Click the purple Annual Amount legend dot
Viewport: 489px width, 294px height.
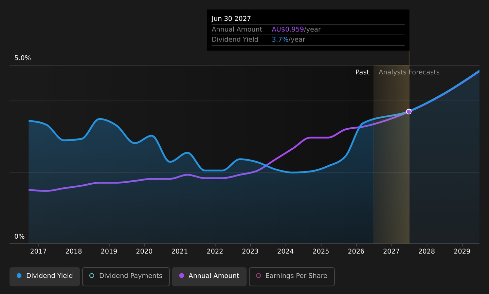pos(182,276)
